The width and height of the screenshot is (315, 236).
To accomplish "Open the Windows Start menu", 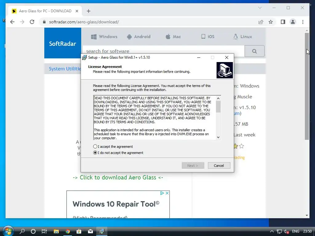I will (8, 231).
